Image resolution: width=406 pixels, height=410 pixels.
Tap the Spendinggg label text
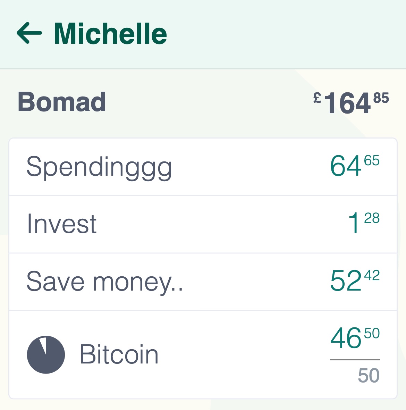(99, 168)
